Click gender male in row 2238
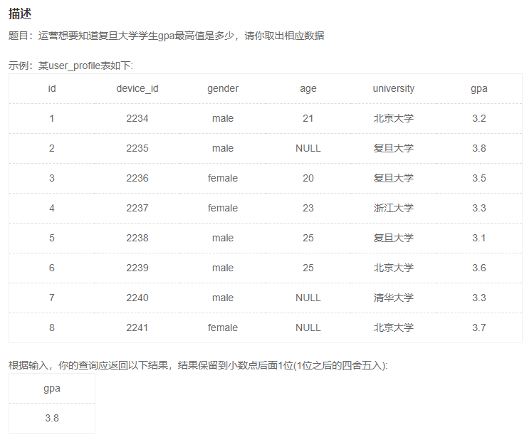The width and height of the screenshot is (529, 435). tap(223, 238)
